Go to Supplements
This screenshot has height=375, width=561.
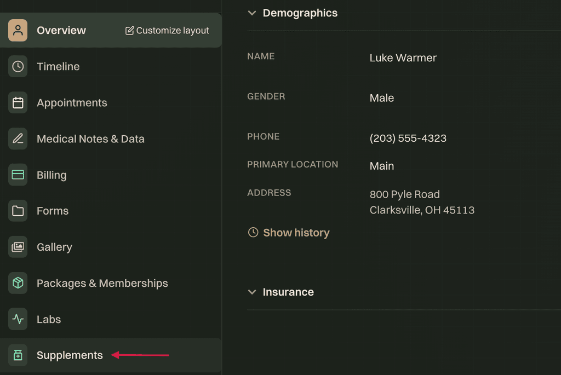pyautogui.click(x=70, y=355)
